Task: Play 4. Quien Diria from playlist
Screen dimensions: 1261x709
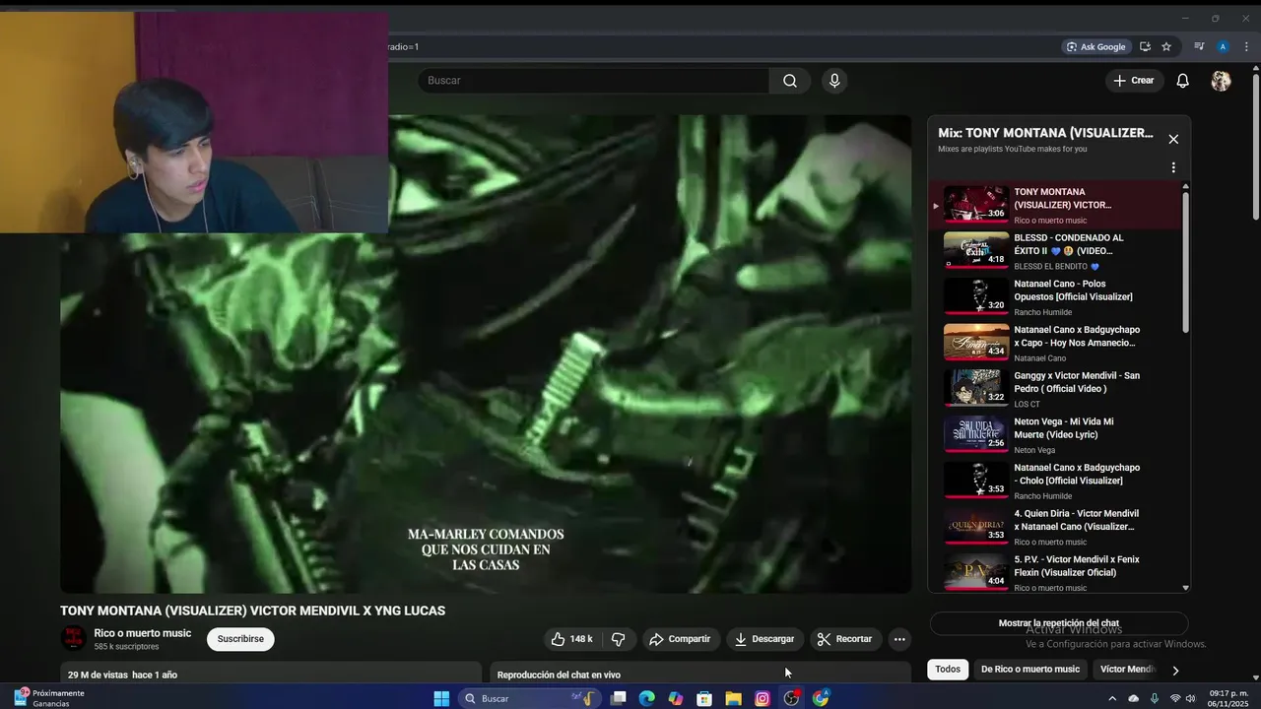Action: coord(1054,527)
